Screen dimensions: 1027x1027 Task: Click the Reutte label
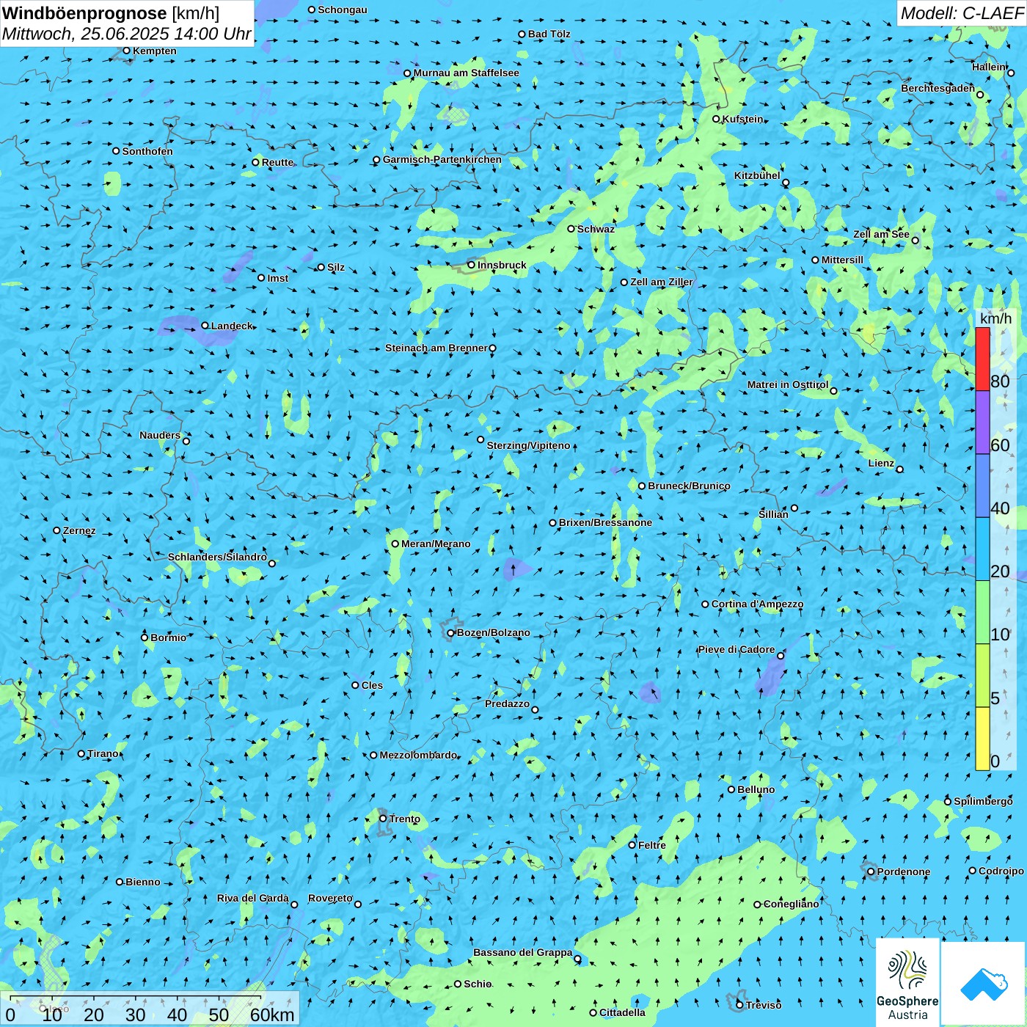[277, 162]
